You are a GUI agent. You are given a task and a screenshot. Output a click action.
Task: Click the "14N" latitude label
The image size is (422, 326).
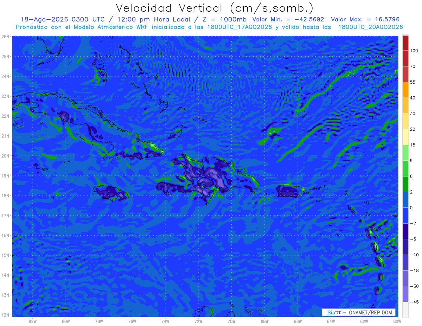tap(5, 275)
